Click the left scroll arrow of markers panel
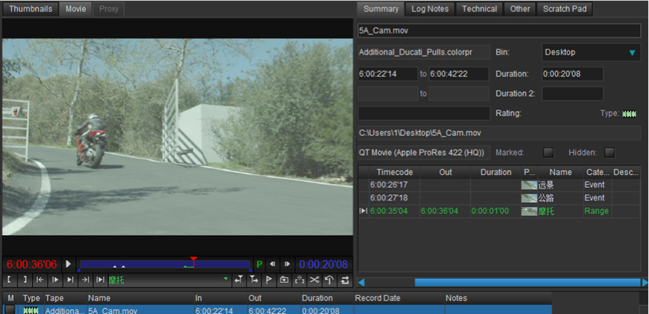 (361, 283)
